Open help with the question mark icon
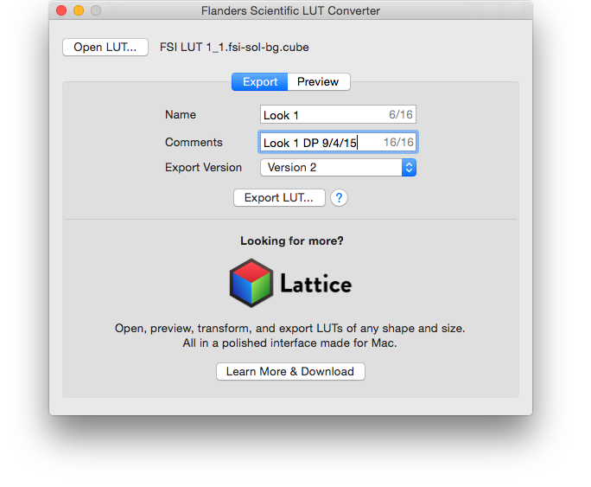Screen dimensions: 591x487 pos(339,198)
